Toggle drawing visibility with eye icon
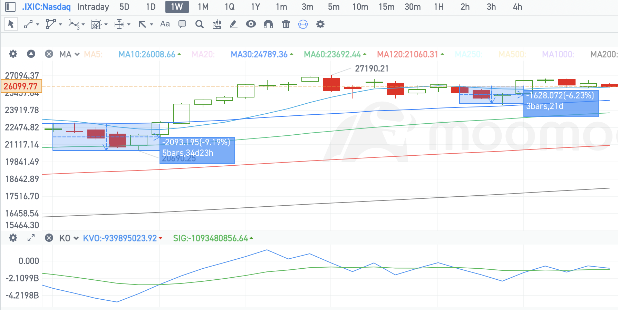Viewport: 618px width, 310px height. pyautogui.click(x=251, y=24)
